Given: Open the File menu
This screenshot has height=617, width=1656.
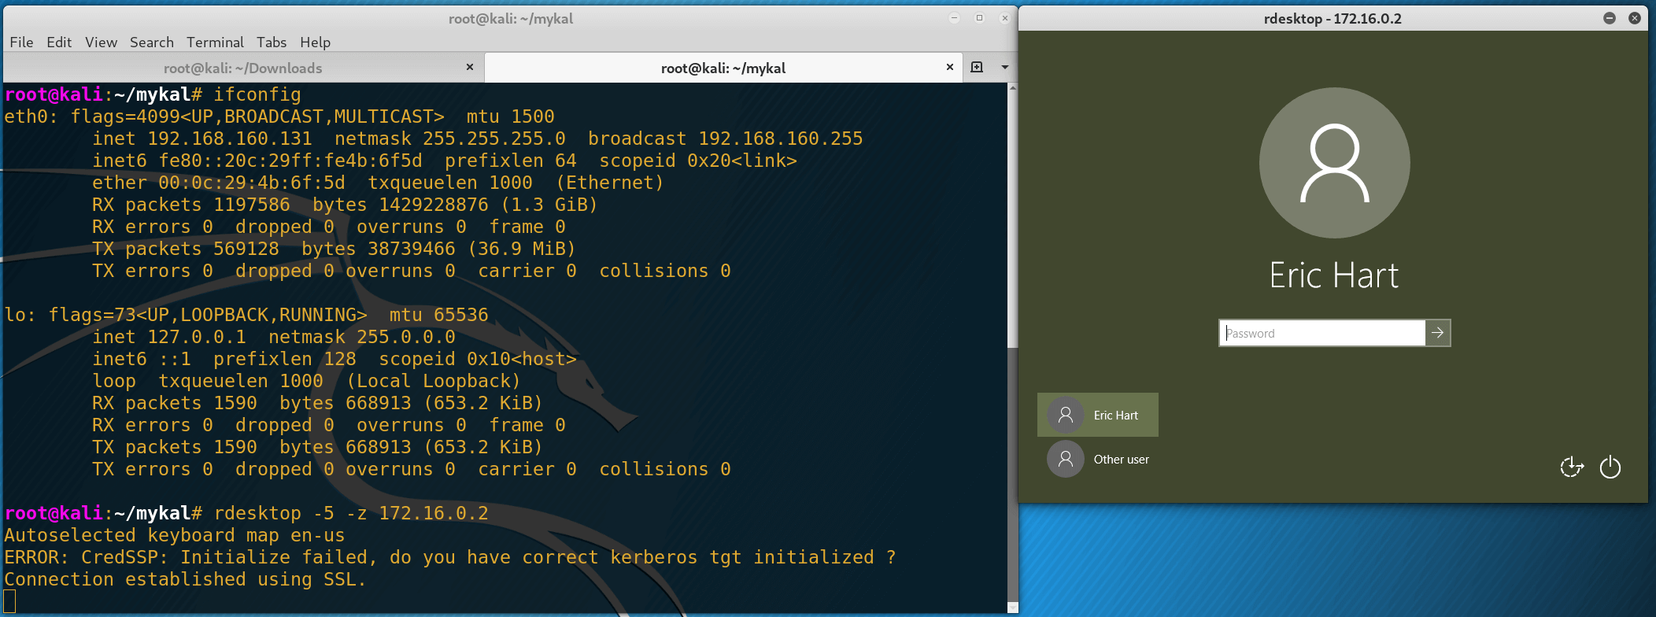Looking at the screenshot, I should pyautogui.click(x=21, y=42).
